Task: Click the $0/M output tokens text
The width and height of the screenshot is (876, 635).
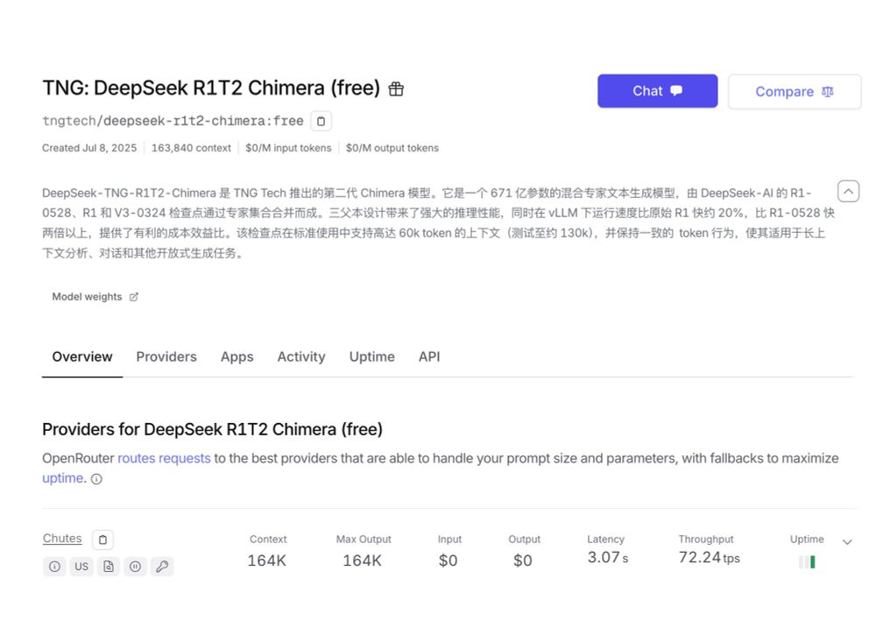Action: click(x=392, y=148)
